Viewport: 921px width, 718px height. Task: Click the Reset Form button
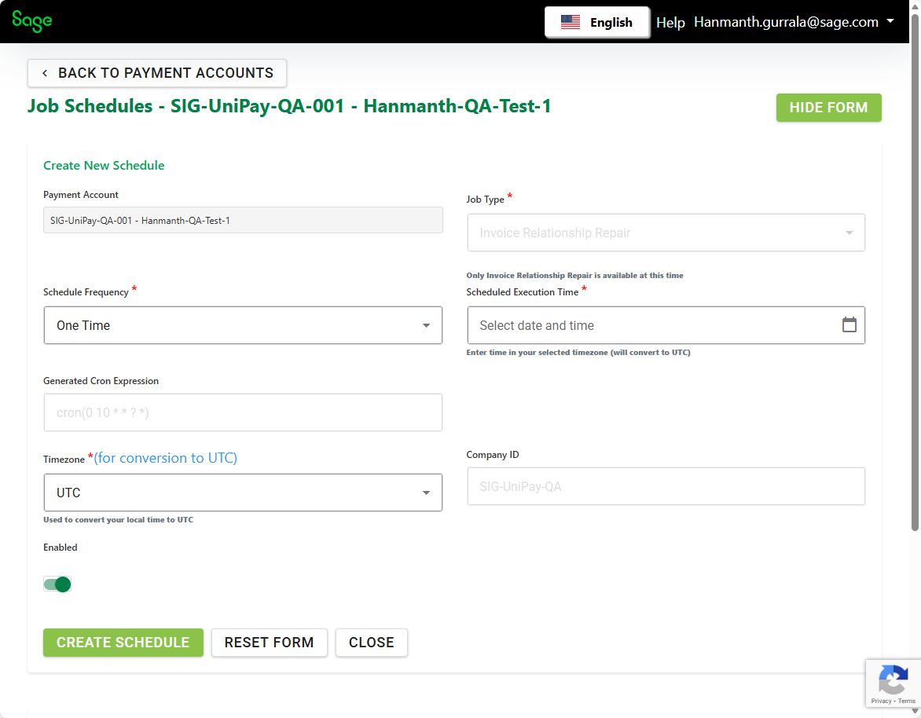pos(269,643)
